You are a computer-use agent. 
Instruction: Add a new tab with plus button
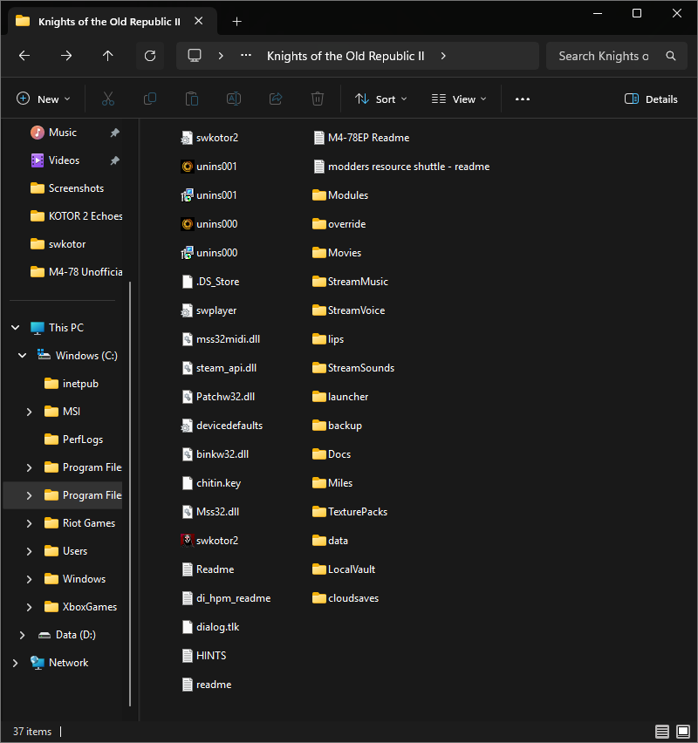coord(237,22)
